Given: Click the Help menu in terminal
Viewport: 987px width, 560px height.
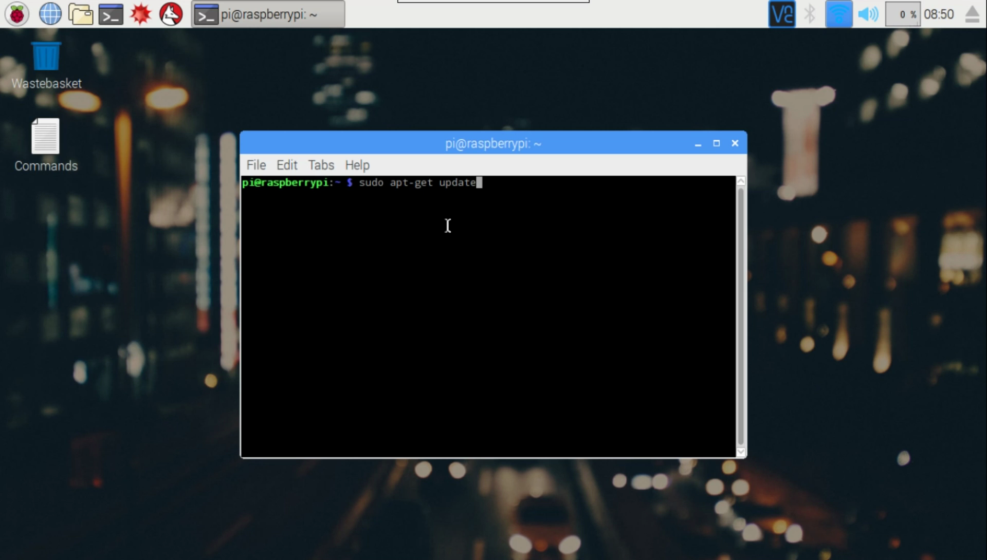Looking at the screenshot, I should (357, 165).
